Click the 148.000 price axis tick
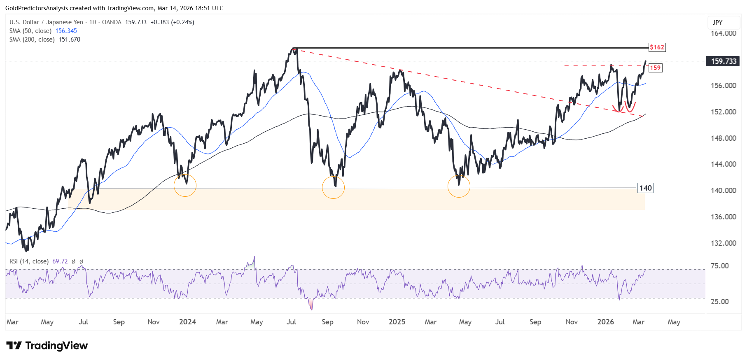The width and height of the screenshot is (747, 361). tap(724, 138)
